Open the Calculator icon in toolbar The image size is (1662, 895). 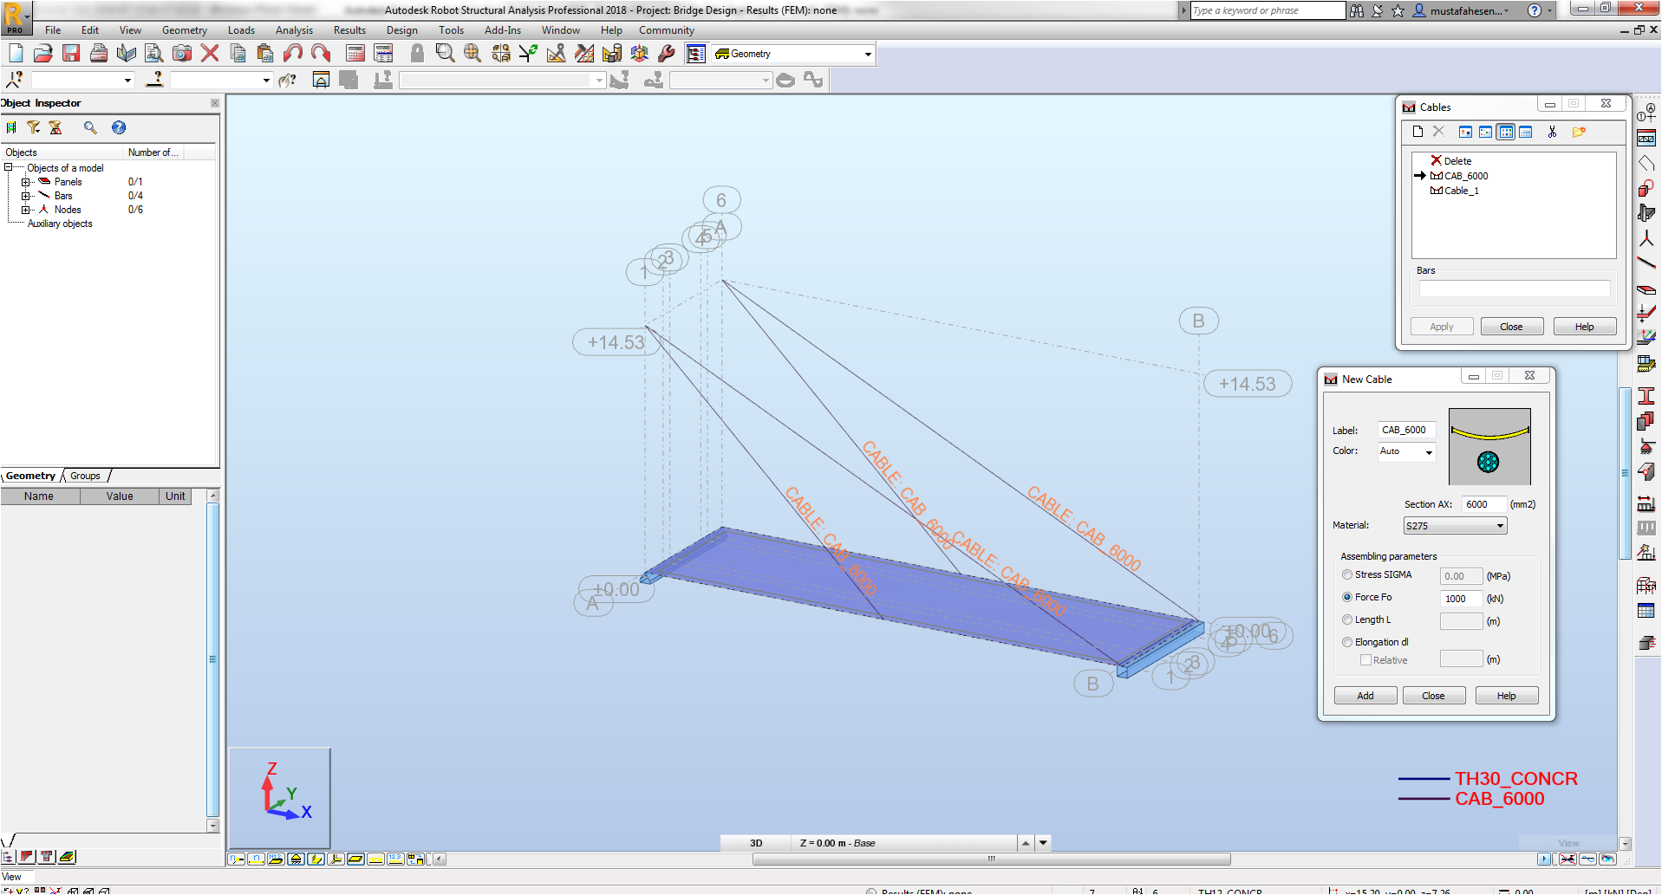coord(355,54)
